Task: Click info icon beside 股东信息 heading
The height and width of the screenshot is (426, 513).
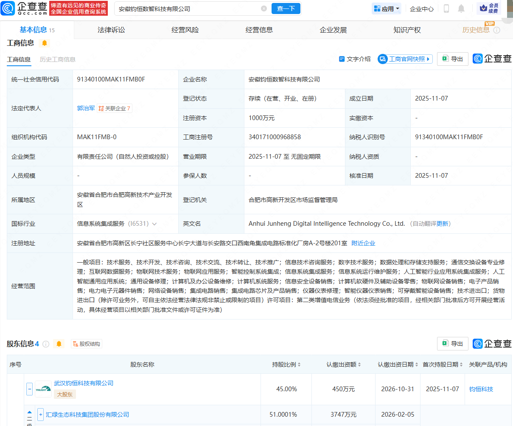Action: click(x=46, y=344)
